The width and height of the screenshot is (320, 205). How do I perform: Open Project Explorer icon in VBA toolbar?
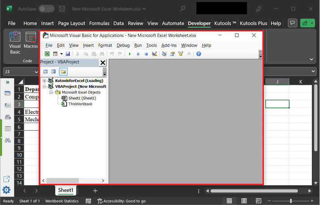tap(164, 54)
